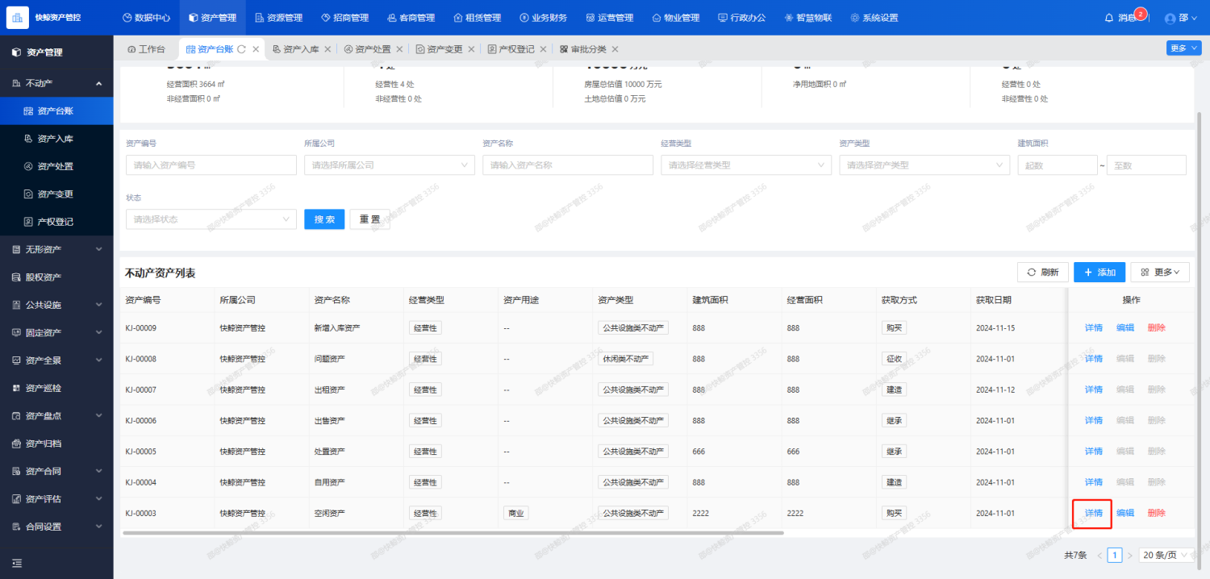Click 编辑 for KJ-00003
This screenshot has height=579, width=1210.
click(x=1124, y=513)
